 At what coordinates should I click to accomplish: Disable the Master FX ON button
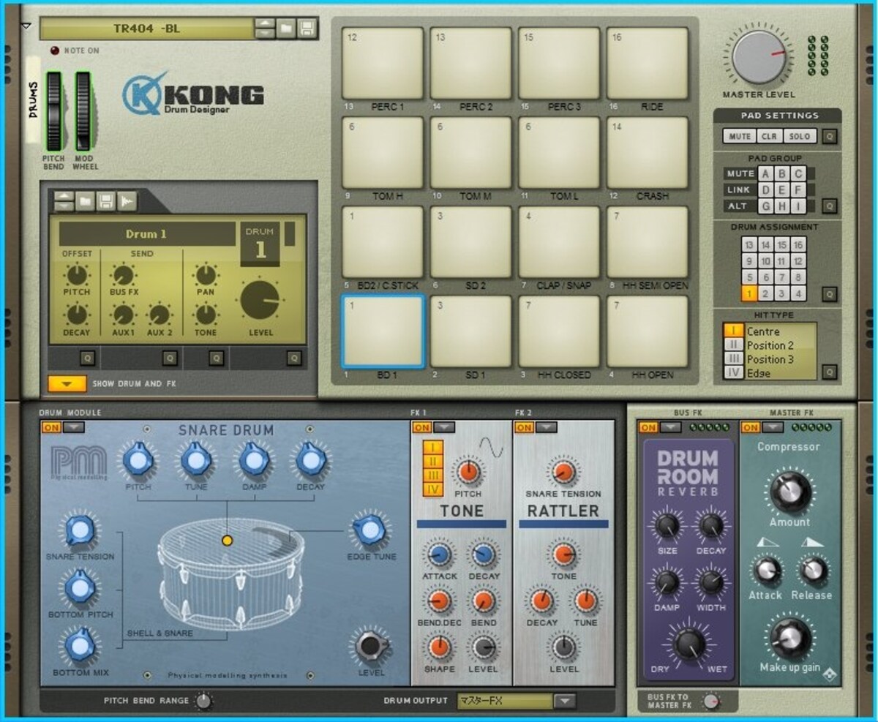click(x=751, y=427)
